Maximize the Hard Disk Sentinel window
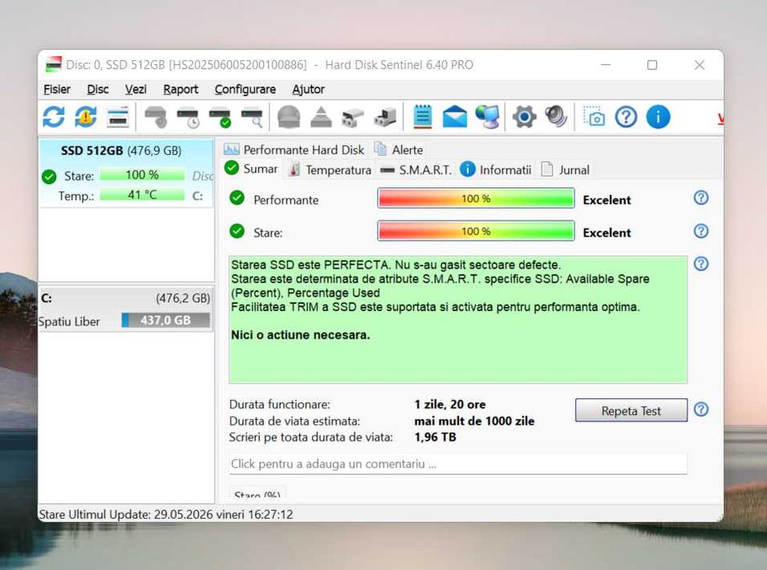Screen dimensions: 767x570 pos(652,65)
